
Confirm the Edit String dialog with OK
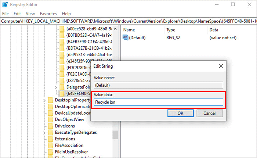tap(181, 113)
